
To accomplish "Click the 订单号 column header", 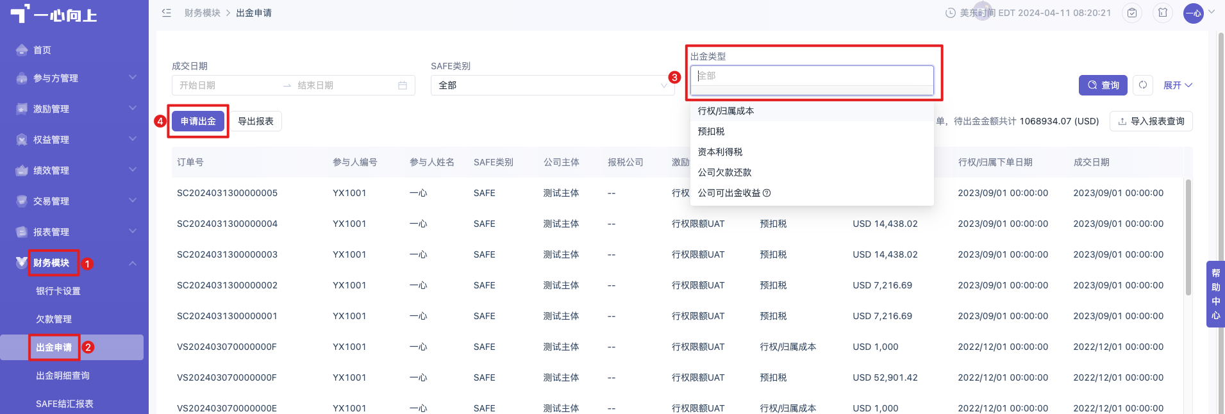I will click(190, 162).
